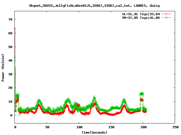This screenshot has width=181, height=135.
Task: Click the legend entry YR-37.95 Tsys:41.89
Action: (x=141, y=18)
